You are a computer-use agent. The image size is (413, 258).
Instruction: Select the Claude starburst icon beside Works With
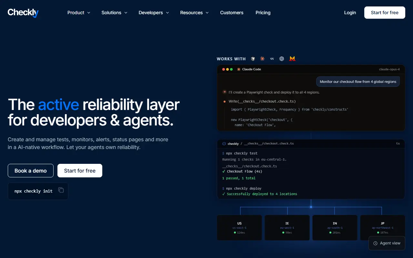(x=262, y=59)
